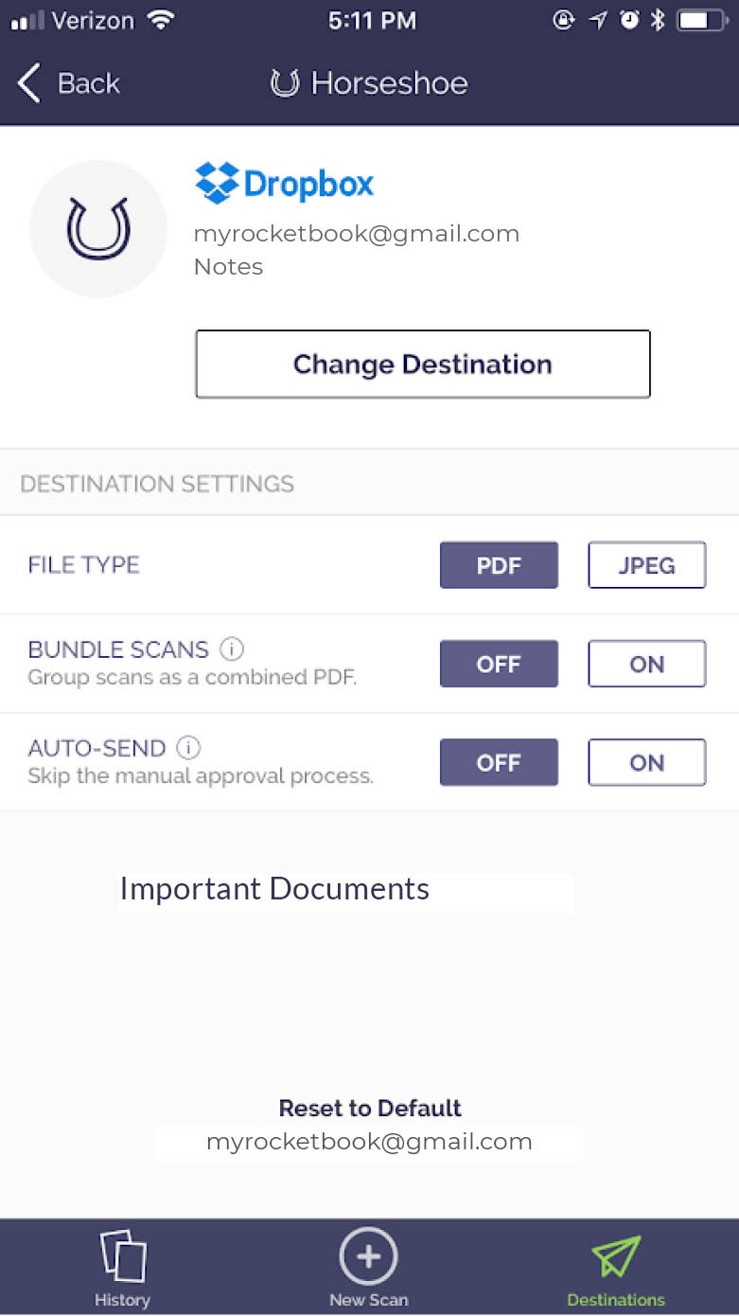Set file type to JPEG
Screen dimensions: 739x1316
[646, 565]
